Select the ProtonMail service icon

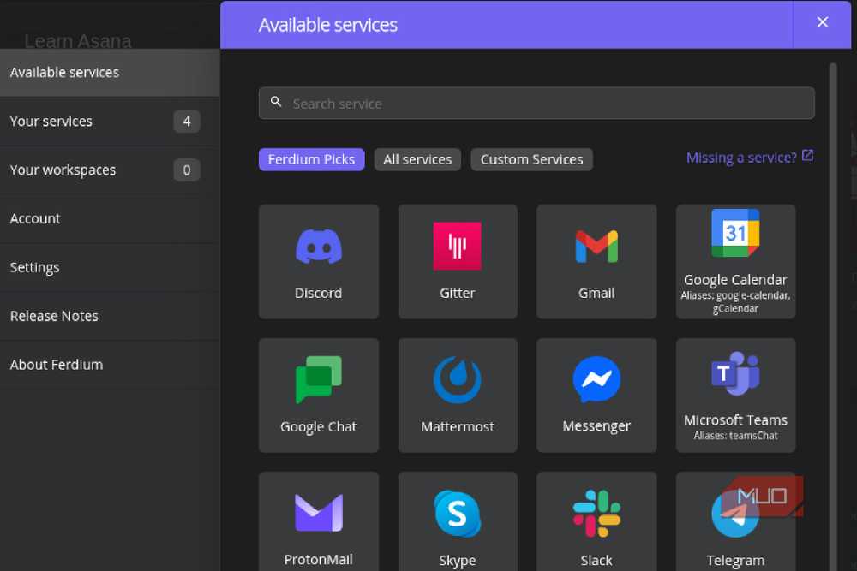tap(319, 513)
